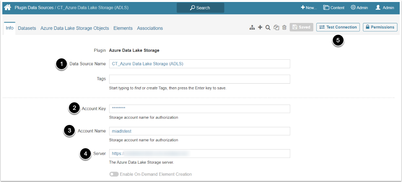Open the Content menu in header
This screenshot has width=402, height=182.
334,8
